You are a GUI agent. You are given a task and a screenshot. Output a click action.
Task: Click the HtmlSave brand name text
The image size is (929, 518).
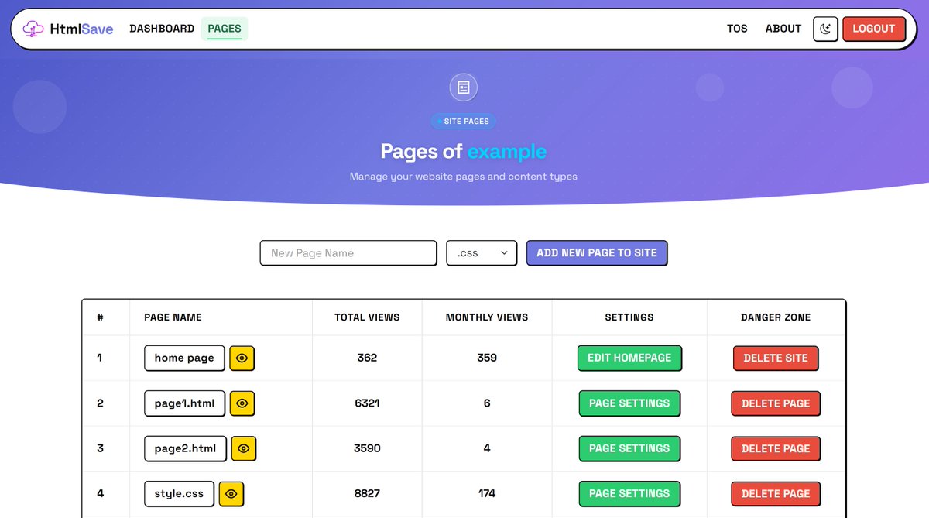[81, 29]
